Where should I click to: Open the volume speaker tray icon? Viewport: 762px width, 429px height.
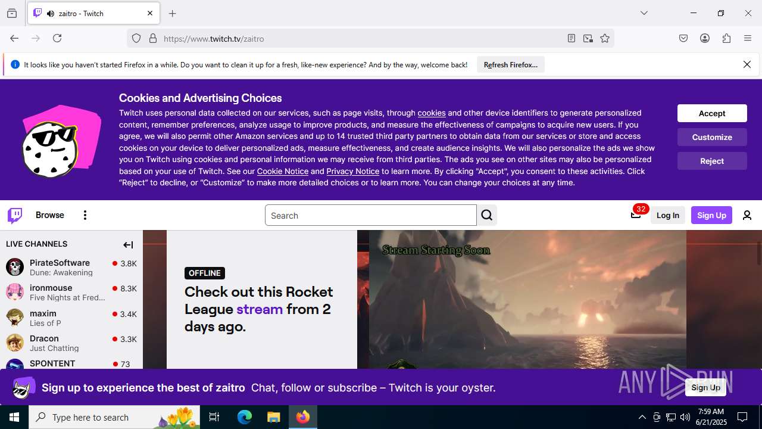click(685, 417)
